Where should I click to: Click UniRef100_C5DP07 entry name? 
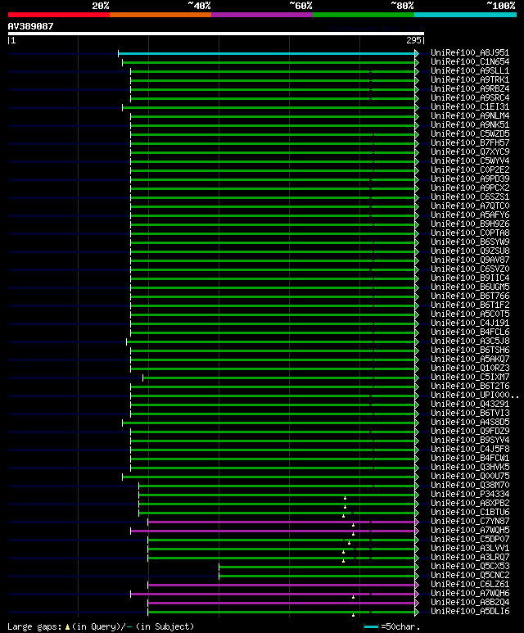point(470,540)
